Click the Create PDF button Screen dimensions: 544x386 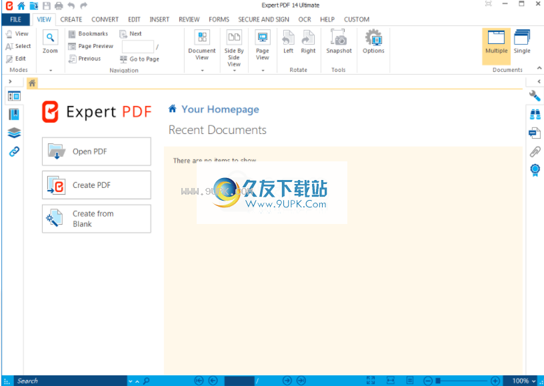97,185
